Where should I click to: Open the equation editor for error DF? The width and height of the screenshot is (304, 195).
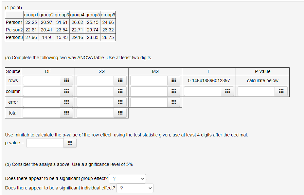point(66,102)
